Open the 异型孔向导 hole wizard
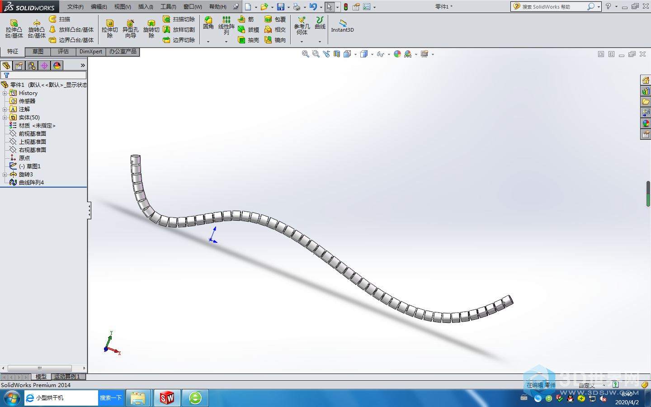Image resolution: width=651 pixels, height=407 pixels. coord(131,28)
